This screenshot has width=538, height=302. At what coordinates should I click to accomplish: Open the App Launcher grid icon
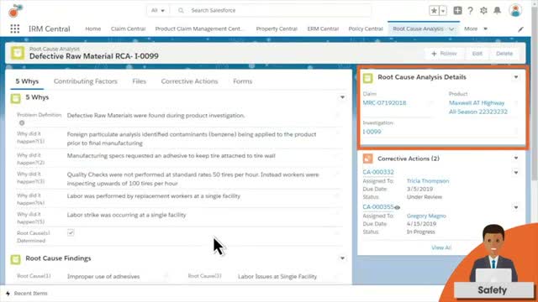pyautogui.click(x=15, y=29)
